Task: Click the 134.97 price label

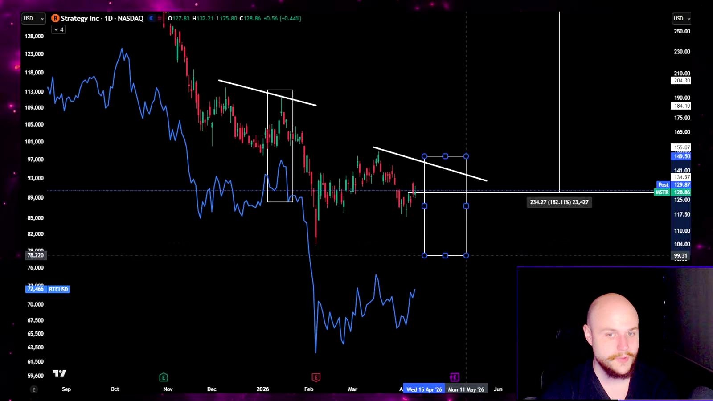Action: pos(681,177)
